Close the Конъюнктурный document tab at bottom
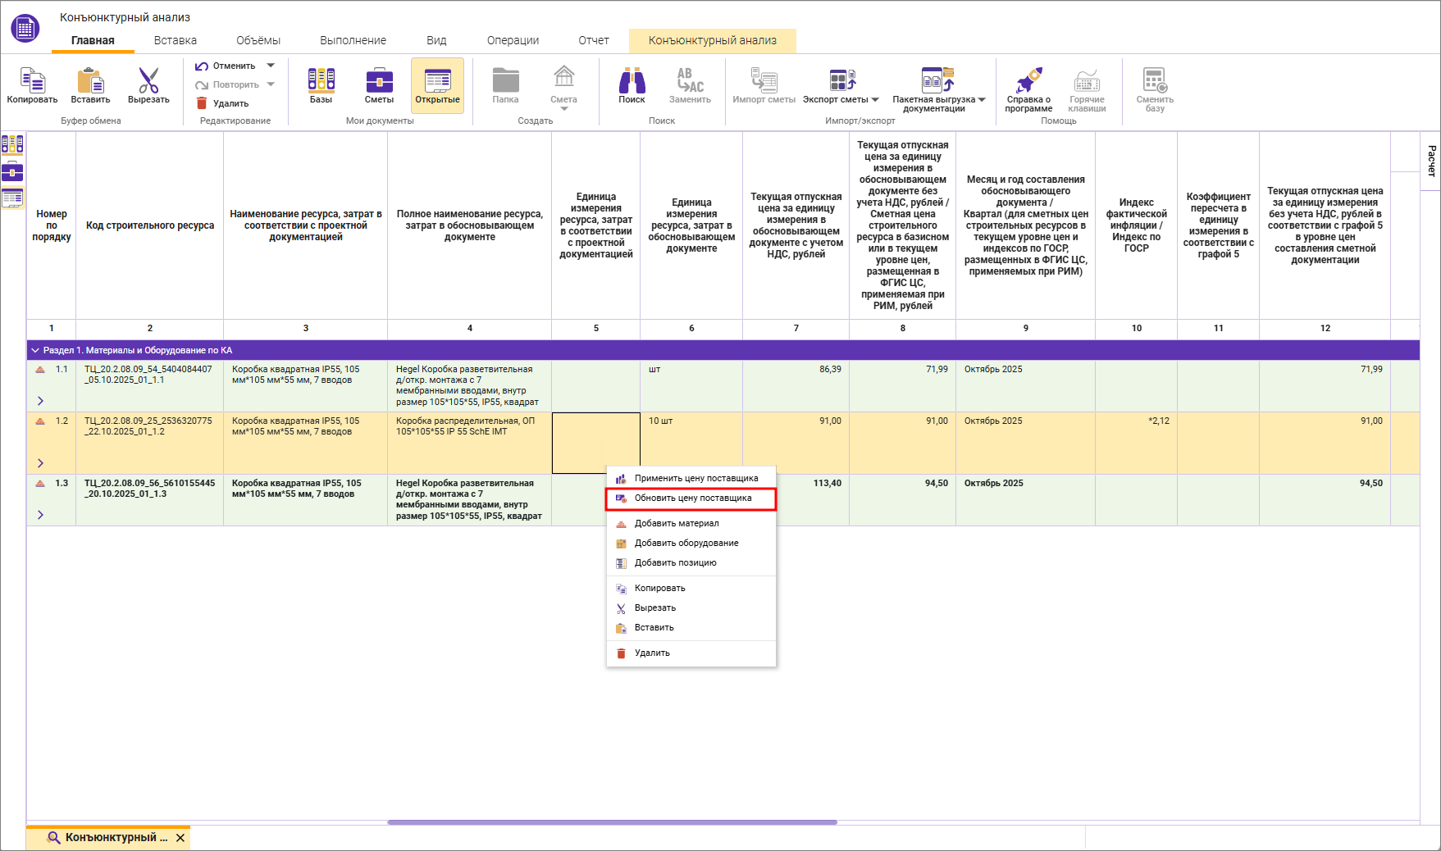Screen dimensions: 1441x851 (x=180, y=838)
